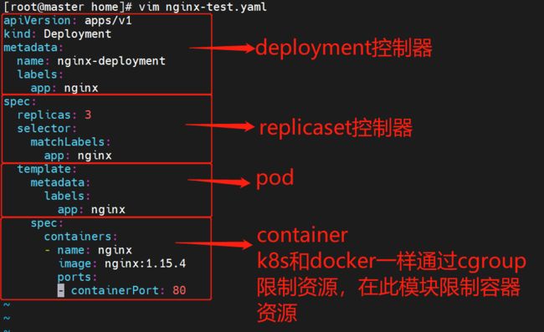Screen dimensions: 544x332
Task: Click the red container annotation heading
Action: 302,235
